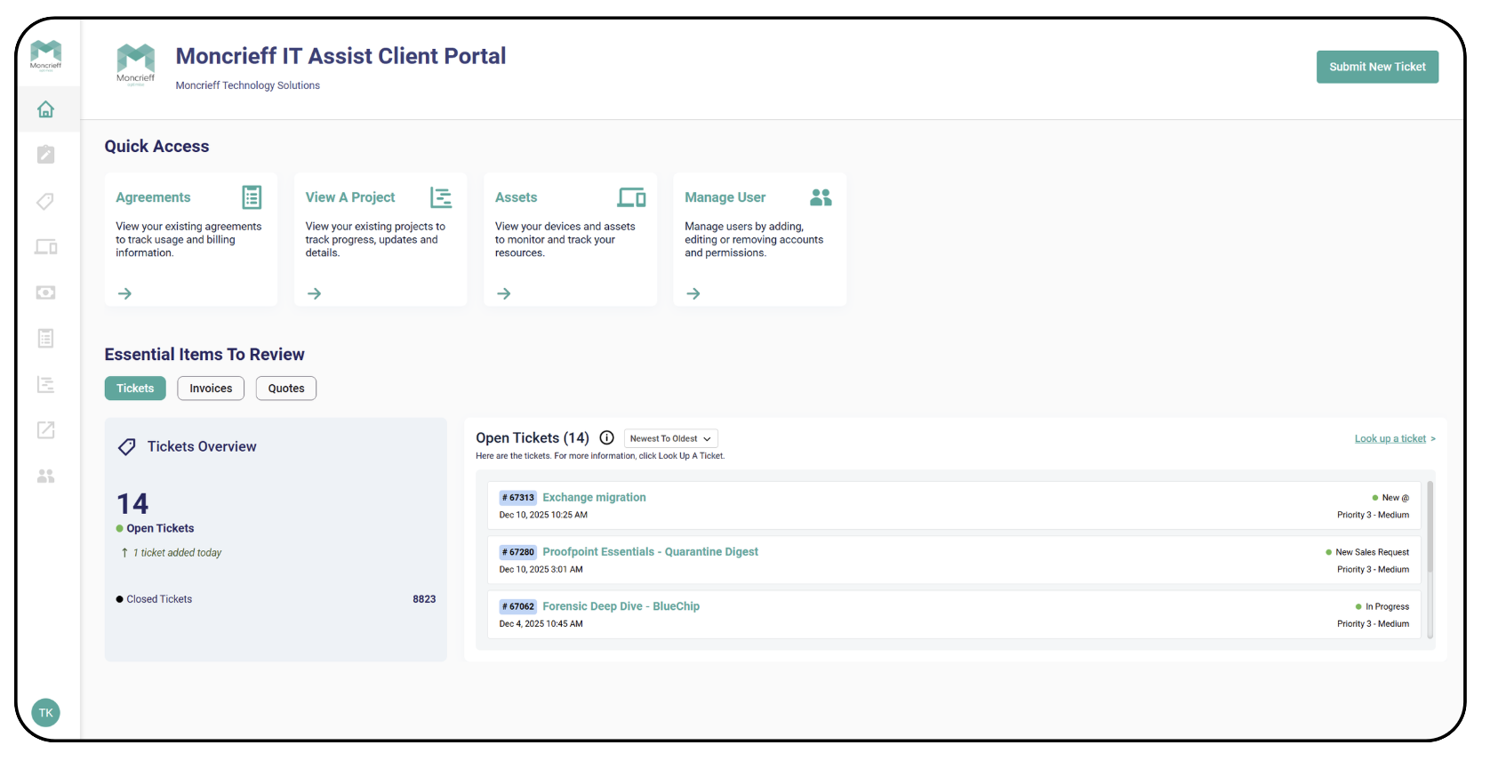Viewport: 1490px width, 761px height.
Task: Click the open tickets list scrollbar
Action: tap(1430, 559)
